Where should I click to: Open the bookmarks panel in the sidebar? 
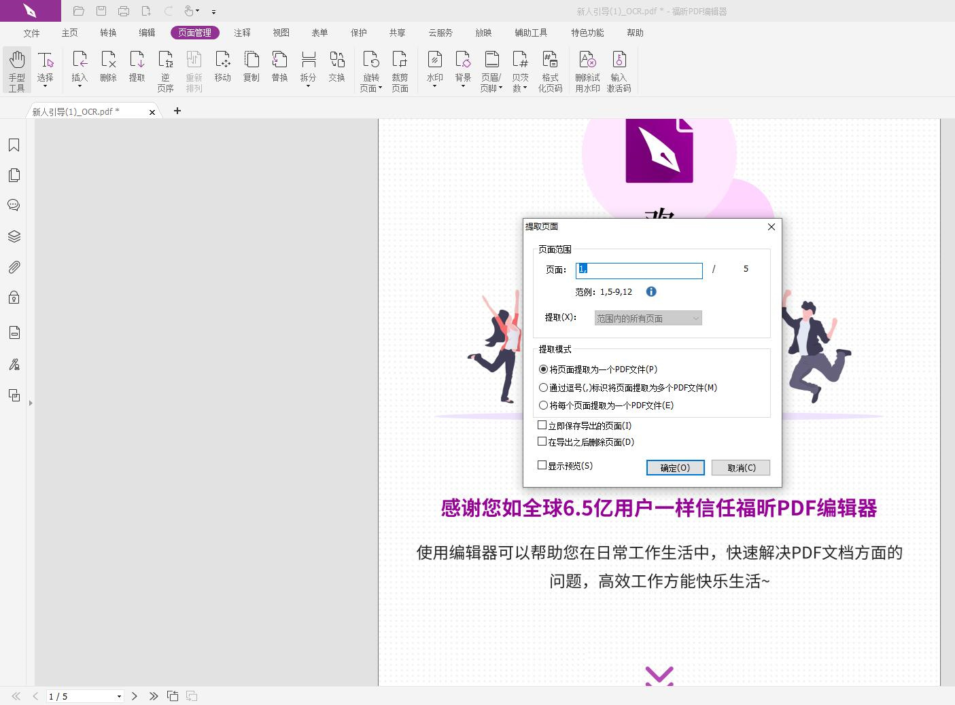pos(14,145)
